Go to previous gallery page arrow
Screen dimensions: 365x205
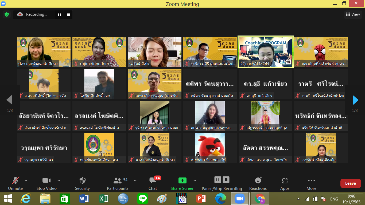point(9,100)
